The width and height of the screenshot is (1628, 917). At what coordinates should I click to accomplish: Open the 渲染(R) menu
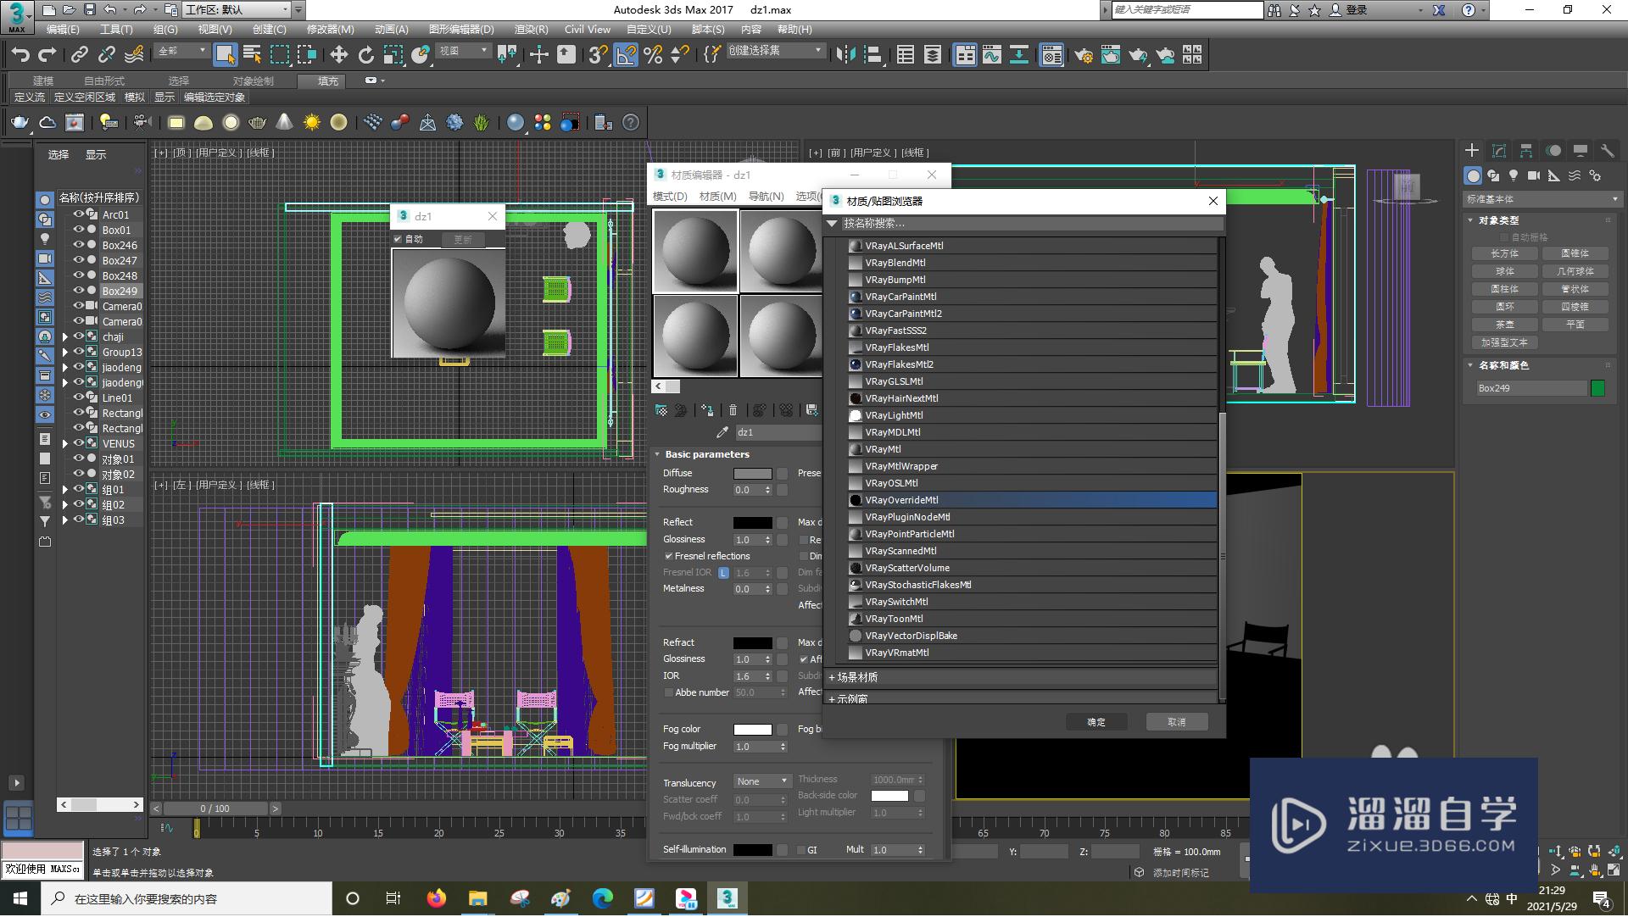point(532,29)
